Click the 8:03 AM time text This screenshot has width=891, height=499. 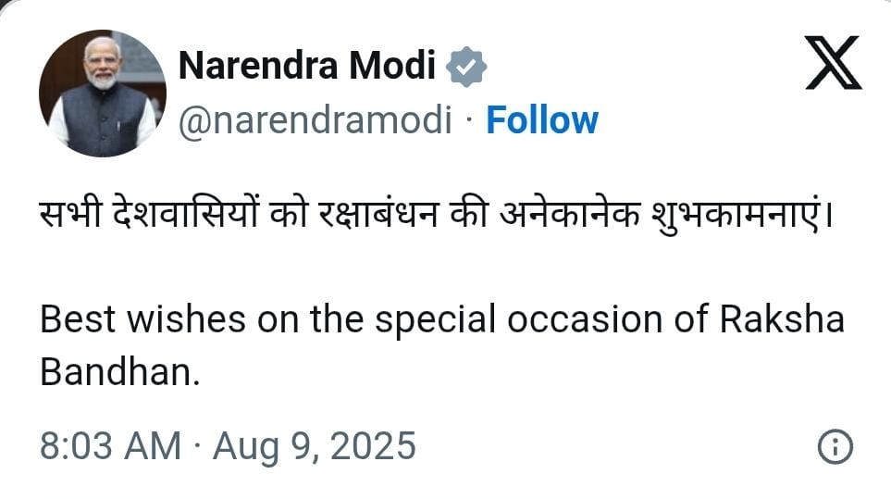[x=110, y=447]
